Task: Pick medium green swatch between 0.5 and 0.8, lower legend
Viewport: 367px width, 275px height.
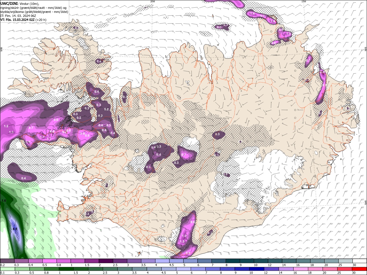Action: [37, 269]
